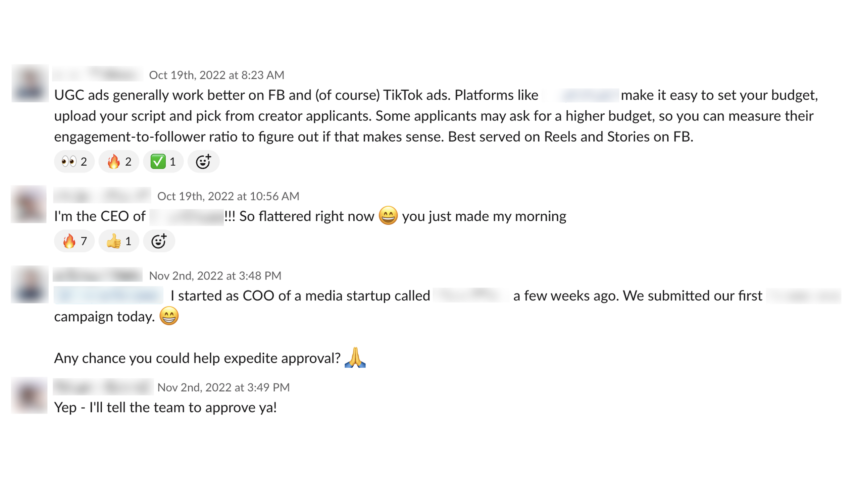859x483 pixels.
Task: Click the sender name of the 10:56 AM message
Action: pyautogui.click(x=102, y=196)
